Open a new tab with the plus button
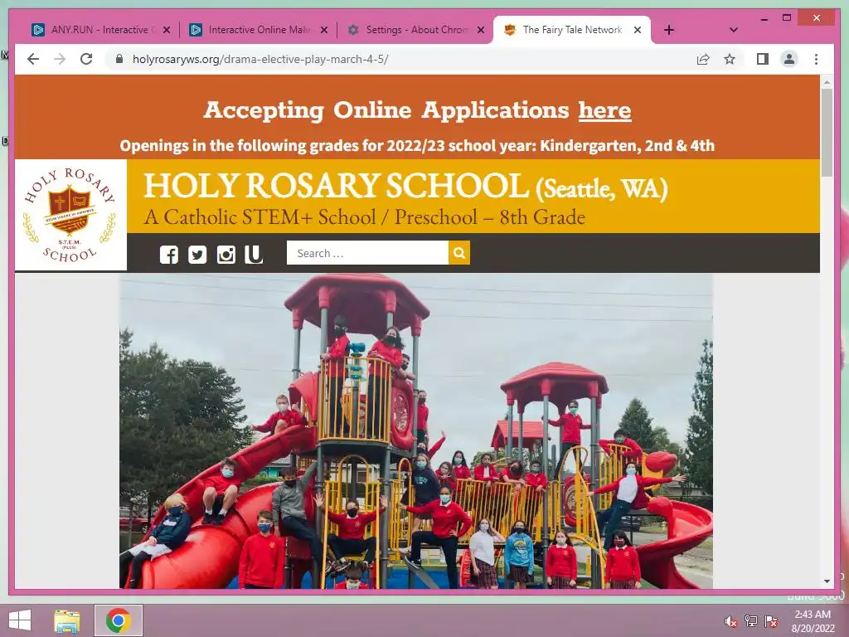This screenshot has height=637, width=849. pos(669,30)
